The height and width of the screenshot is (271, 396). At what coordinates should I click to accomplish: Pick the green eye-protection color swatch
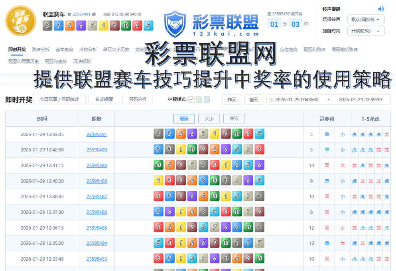pyautogui.click(x=198, y=100)
